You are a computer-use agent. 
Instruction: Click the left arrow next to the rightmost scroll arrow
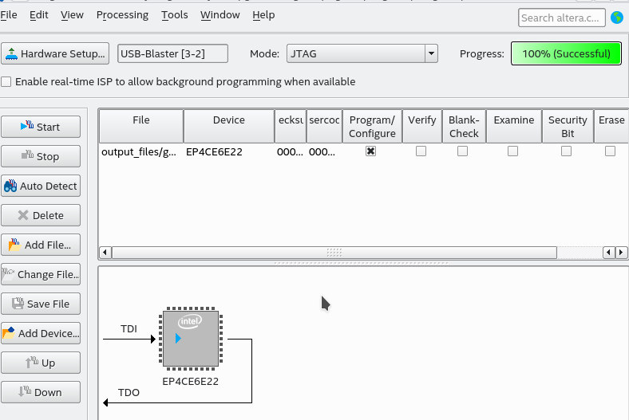coord(609,253)
